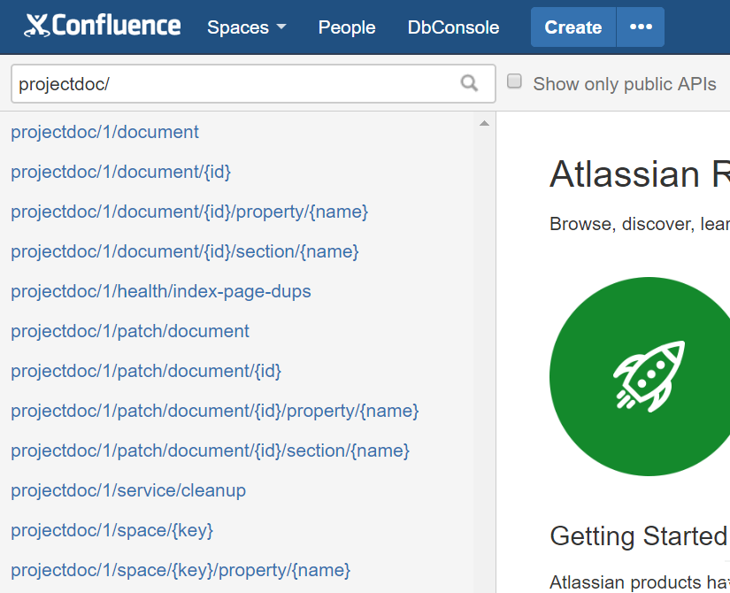Enable the Show only public APIs checkbox
730x593 pixels.
514,81
